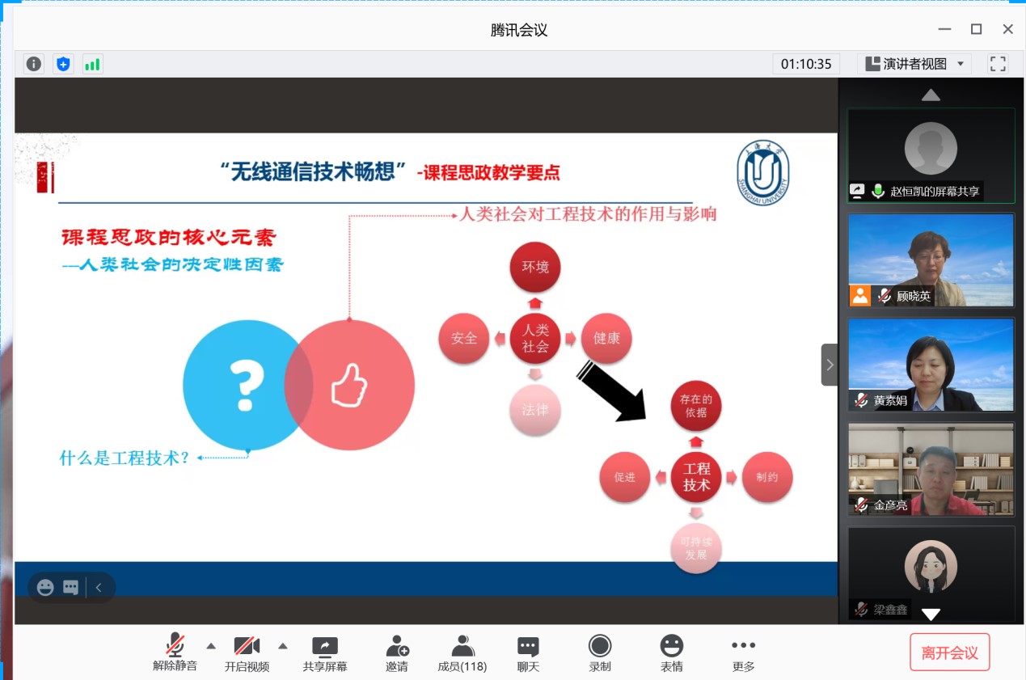
Task: Leave the meeting via 离开会议
Action: pyautogui.click(x=949, y=653)
